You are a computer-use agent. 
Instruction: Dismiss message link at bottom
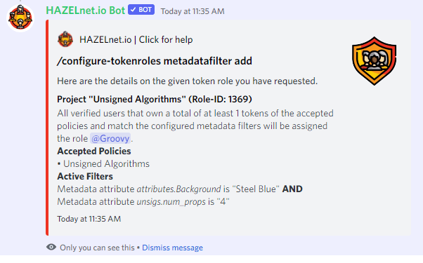[172, 248]
